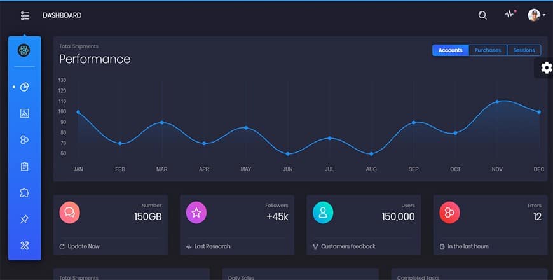
Task: Click Customers feedback link
Action: pyautogui.click(x=348, y=246)
